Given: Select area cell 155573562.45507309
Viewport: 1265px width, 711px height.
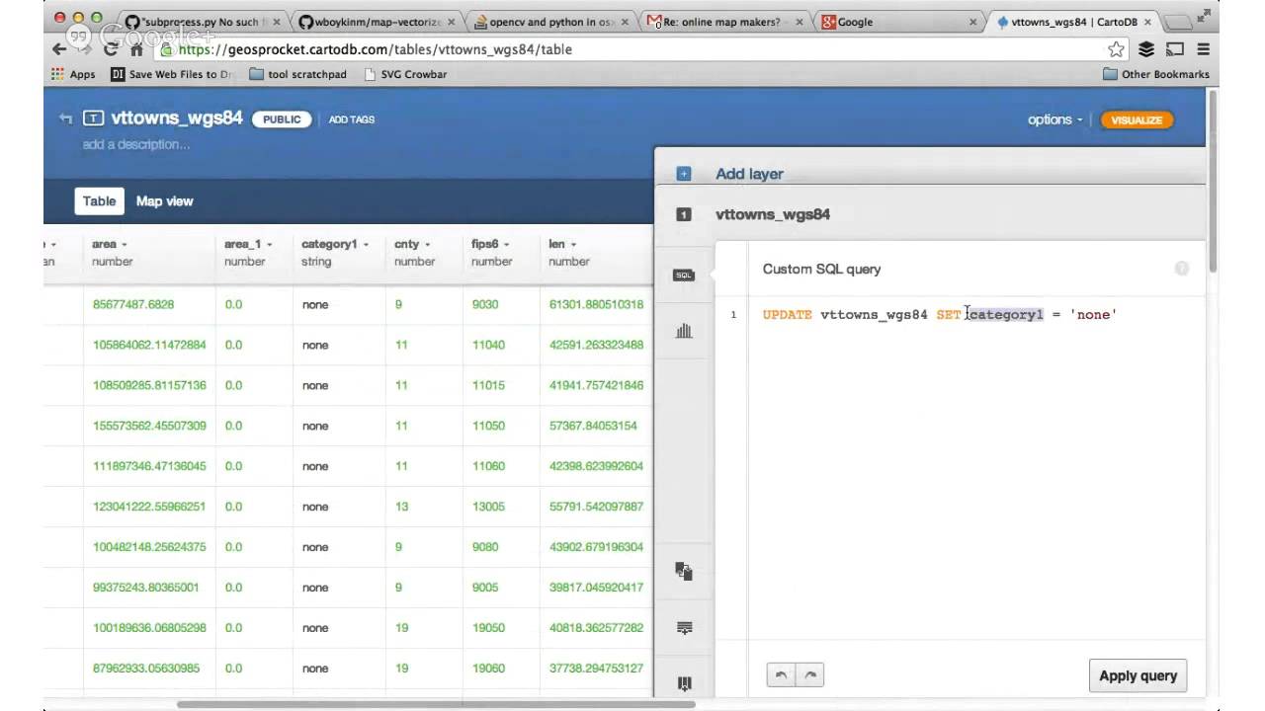Looking at the screenshot, I should (x=149, y=426).
